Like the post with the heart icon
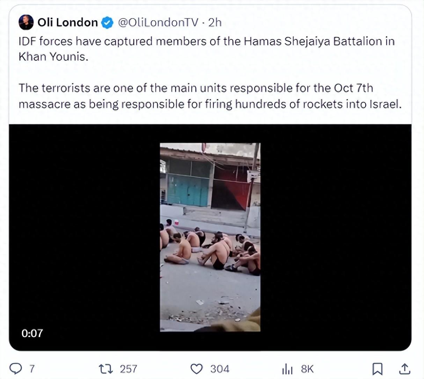 pos(197,369)
